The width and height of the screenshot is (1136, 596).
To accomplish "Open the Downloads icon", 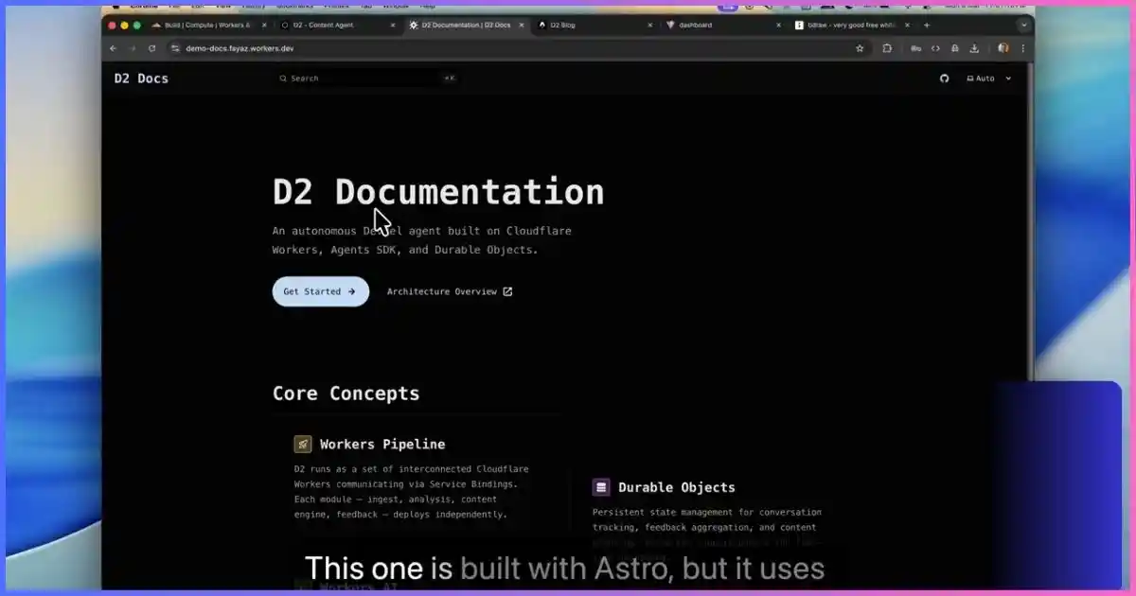I will (x=975, y=48).
